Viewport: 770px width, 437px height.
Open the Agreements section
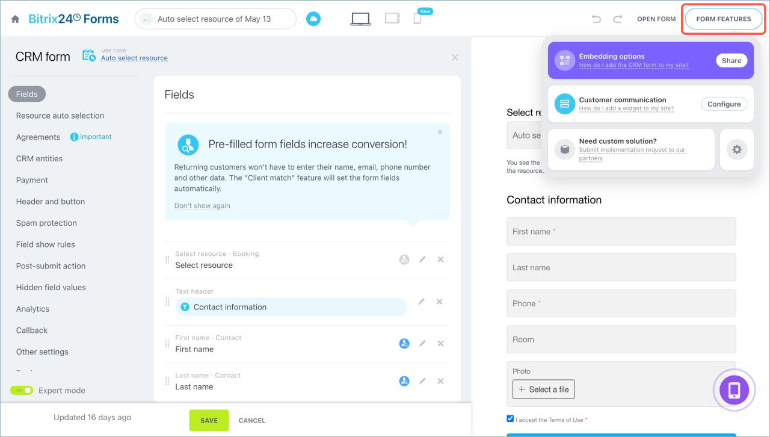tap(38, 137)
